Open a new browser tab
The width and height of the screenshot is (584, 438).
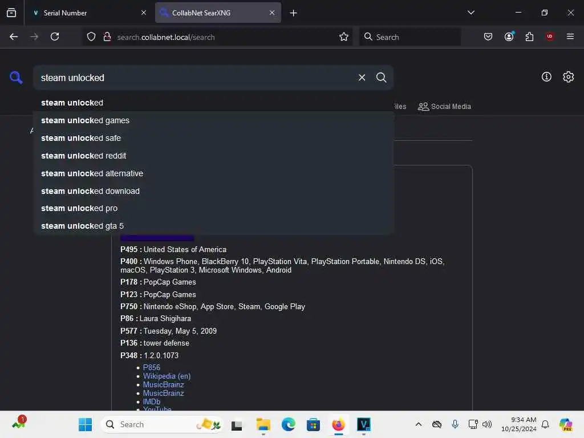tap(294, 13)
